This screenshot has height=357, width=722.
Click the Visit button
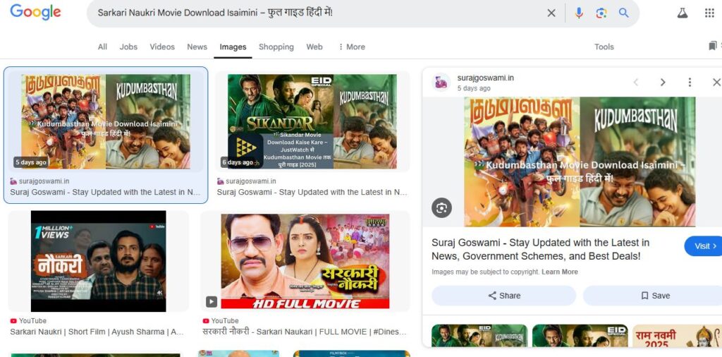click(x=704, y=246)
